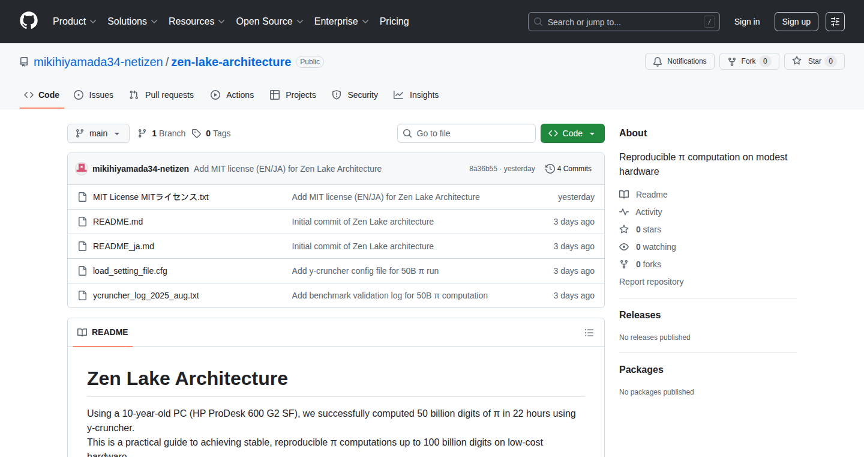Click the file icon beside load_setting_file.cfg
Screen dimensions: 864x457
coord(83,271)
